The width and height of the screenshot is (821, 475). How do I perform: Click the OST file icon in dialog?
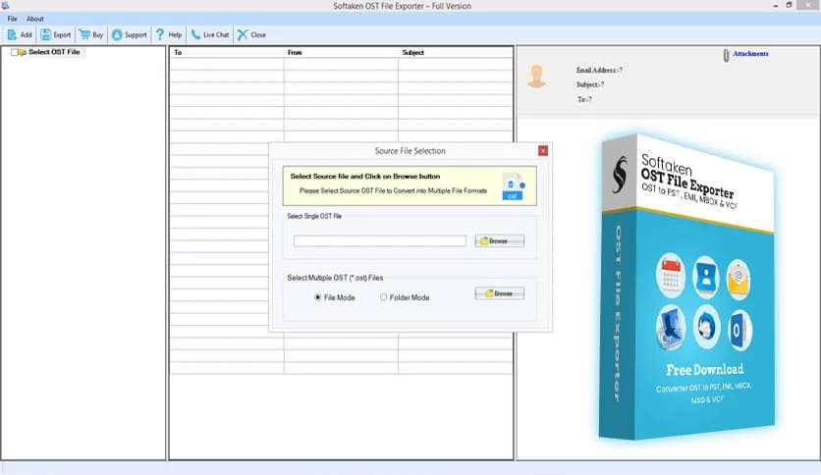(513, 186)
